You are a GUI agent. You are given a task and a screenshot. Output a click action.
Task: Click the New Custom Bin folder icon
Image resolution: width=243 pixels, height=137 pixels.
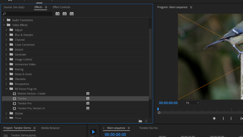140,121
